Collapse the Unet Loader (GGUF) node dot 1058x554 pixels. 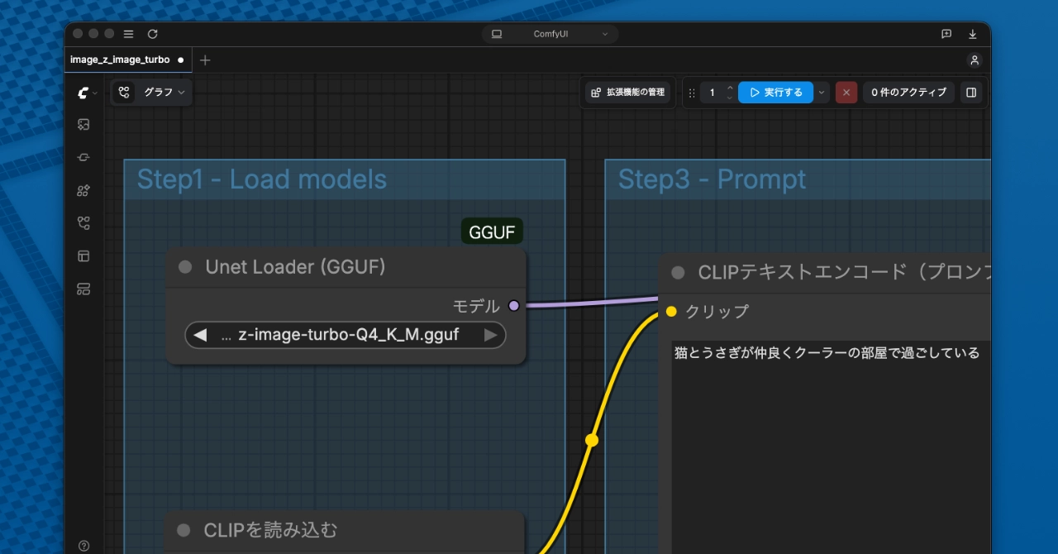point(185,267)
